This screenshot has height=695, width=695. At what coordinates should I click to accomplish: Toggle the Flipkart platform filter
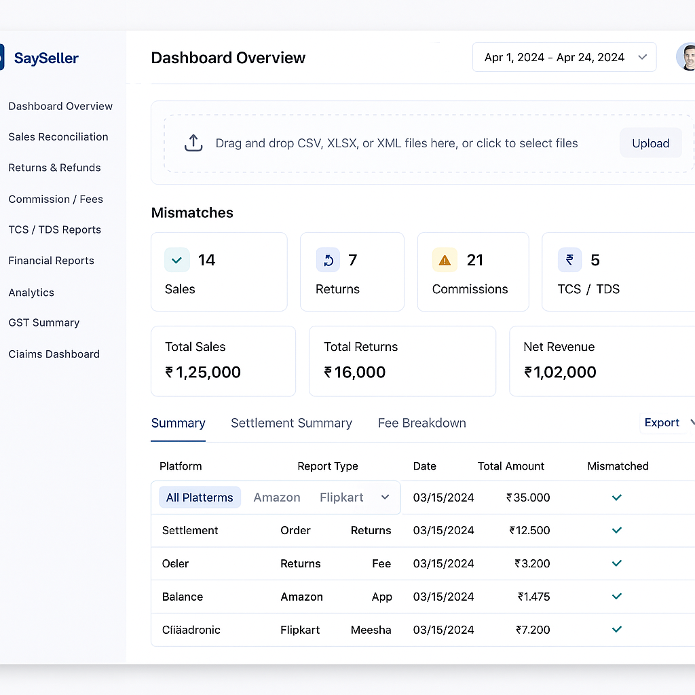click(341, 497)
